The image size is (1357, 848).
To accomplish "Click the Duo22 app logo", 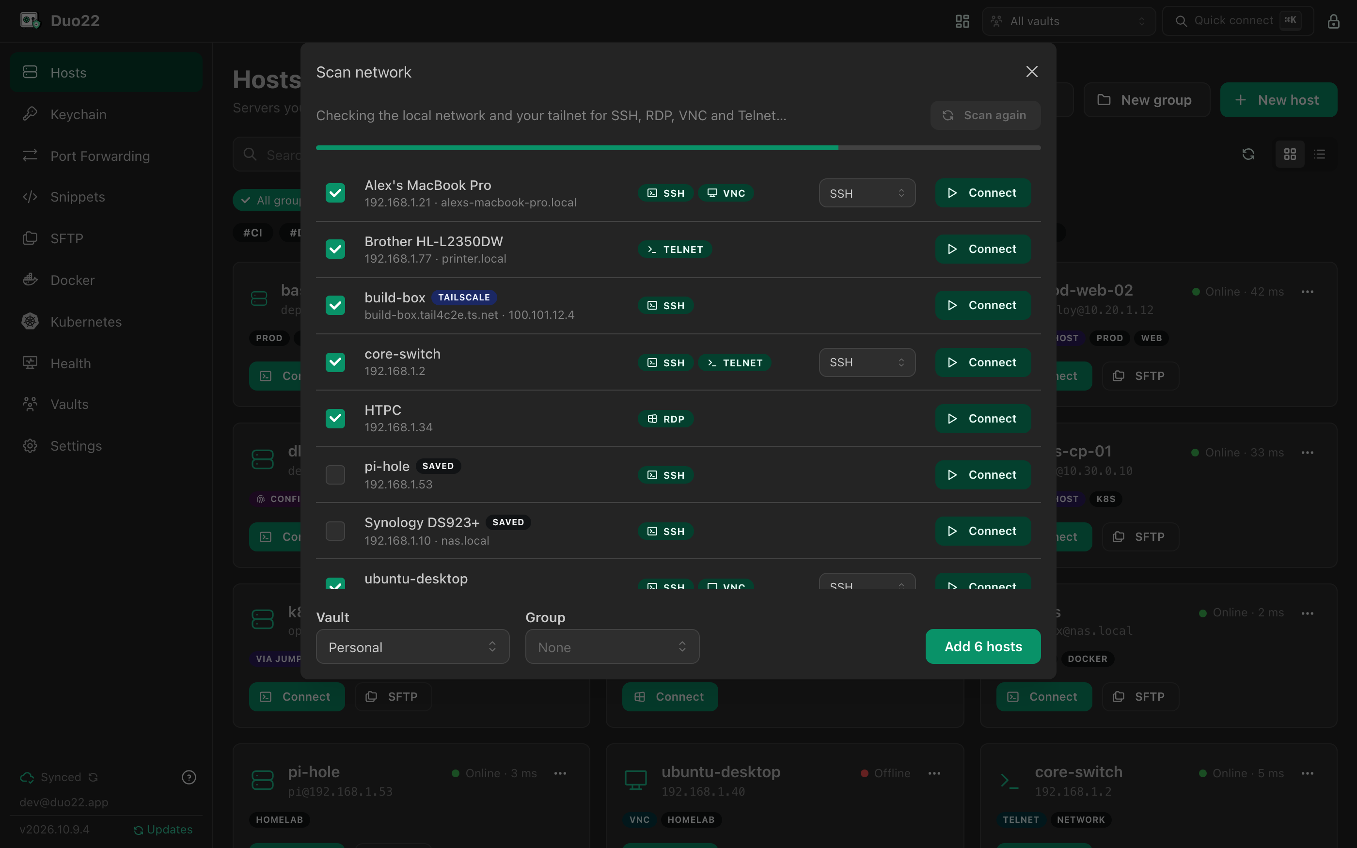I will 30,21.
